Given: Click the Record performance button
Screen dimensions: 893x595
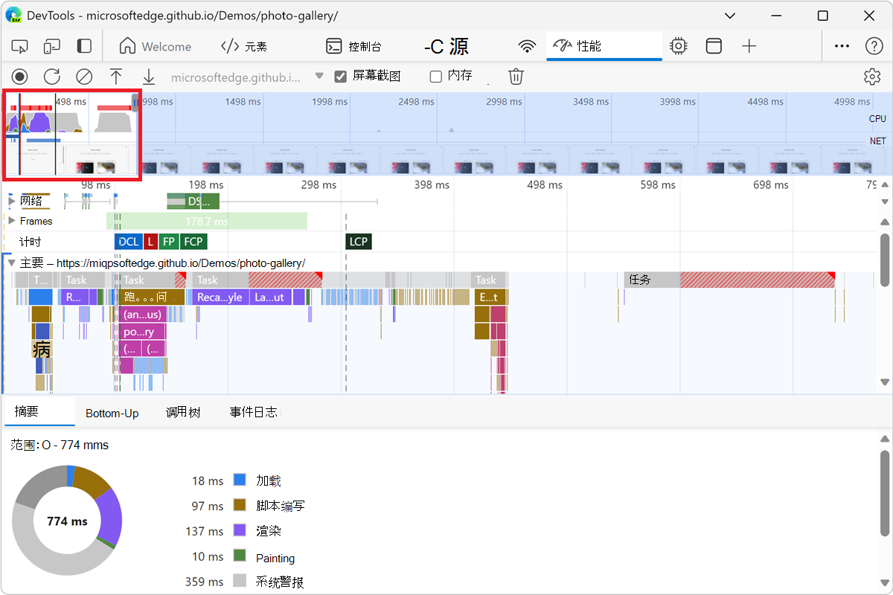Looking at the screenshot, I should (20, 76).
